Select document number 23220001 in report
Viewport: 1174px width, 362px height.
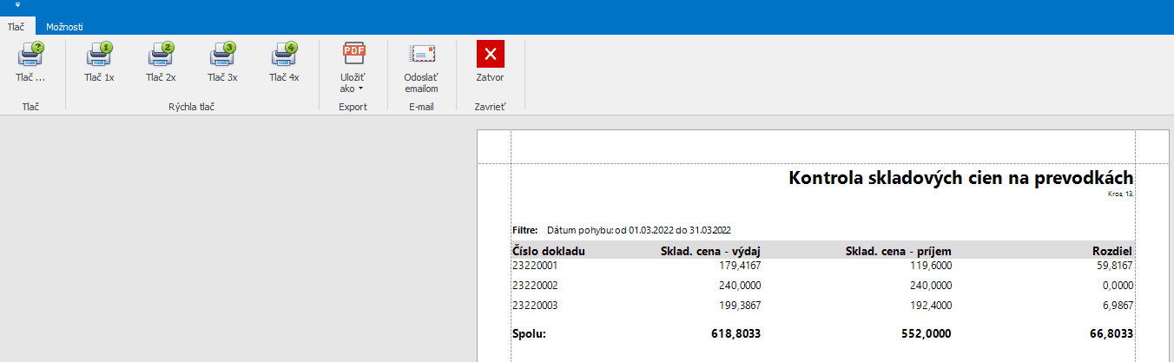[535, 266]
